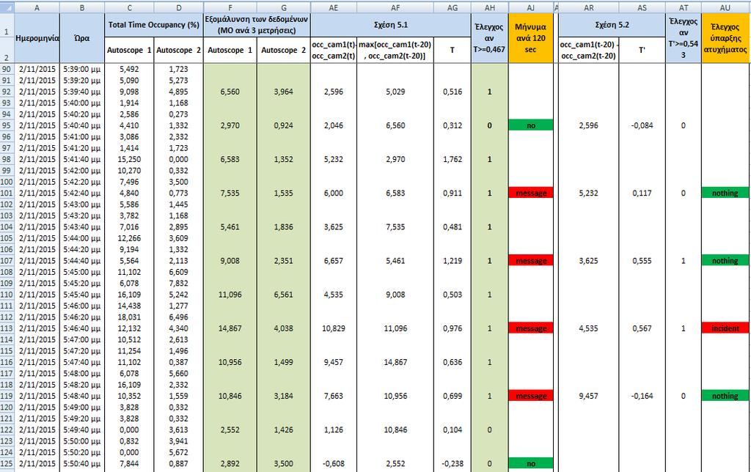Select column AU header
Image resolution: width=751 pixels, height=472 pixels.
point(725,7)
